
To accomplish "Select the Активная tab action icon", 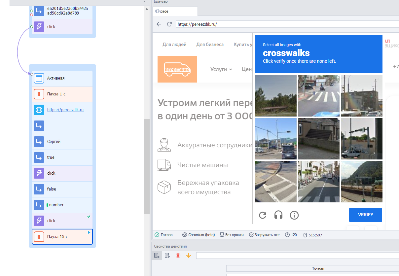I will pyautogui.click(x=39, y=78).
